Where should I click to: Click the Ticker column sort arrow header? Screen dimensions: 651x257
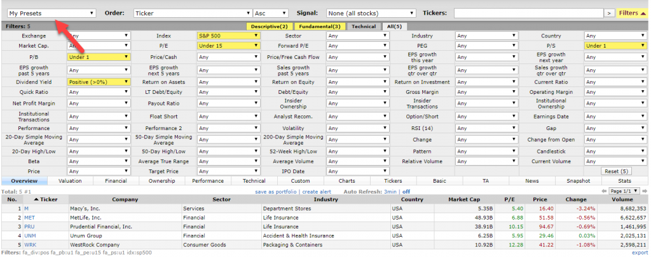pyautogui.click(x=46, y=199)
